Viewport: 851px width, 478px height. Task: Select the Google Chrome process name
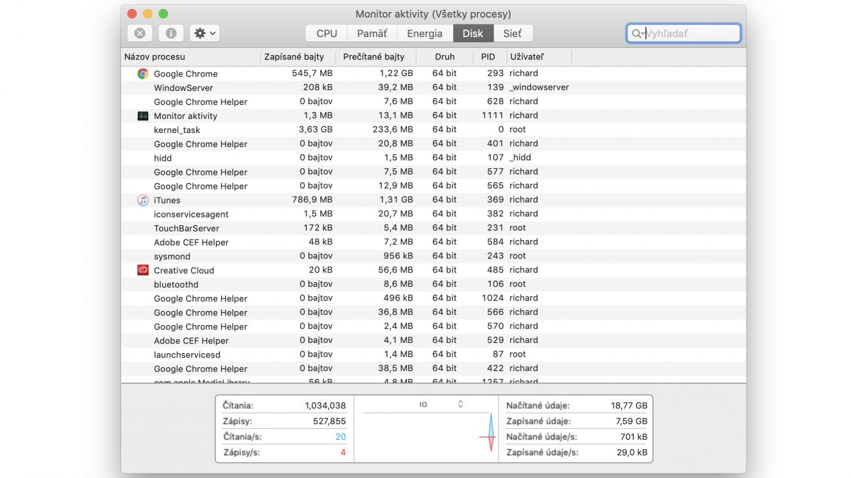click(x=186, y=74)
